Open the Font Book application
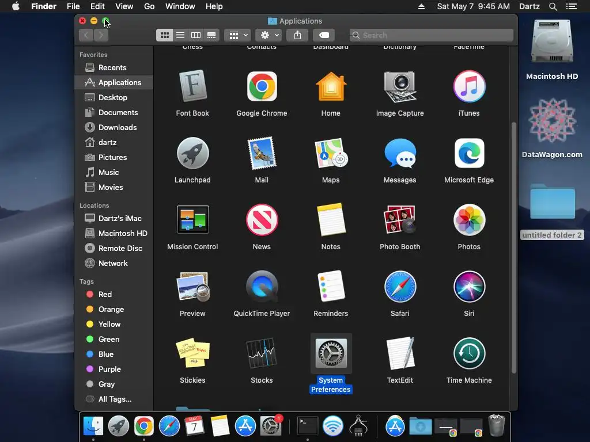 click(x=192, y=86)
